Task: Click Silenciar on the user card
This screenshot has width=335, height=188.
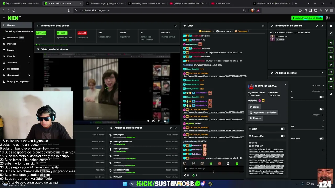Action: [x=255, y=118]
